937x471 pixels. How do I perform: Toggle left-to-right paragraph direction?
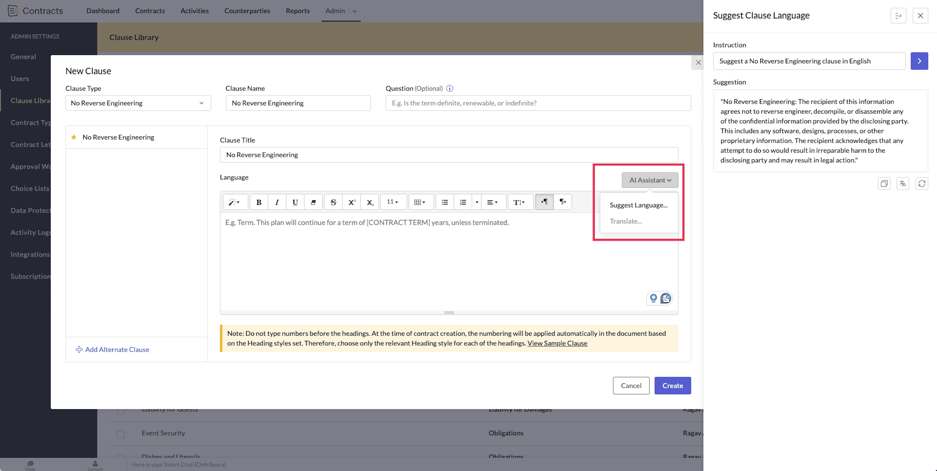tap(544, 202)
